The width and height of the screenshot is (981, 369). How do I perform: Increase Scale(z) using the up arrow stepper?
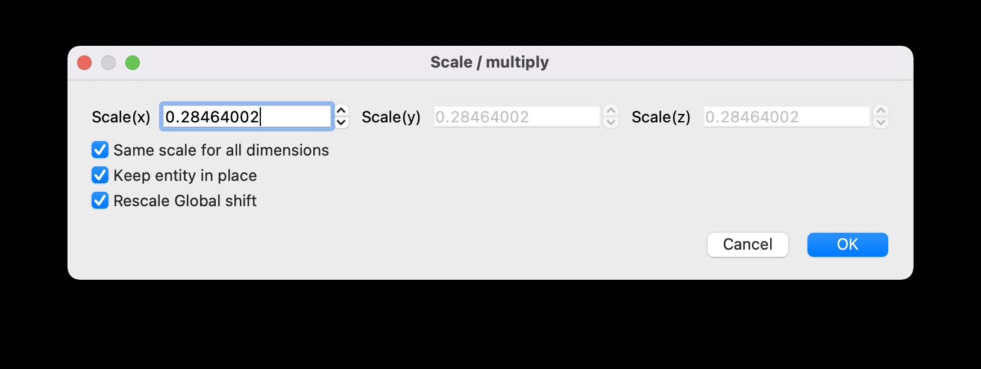pos(880,111)
